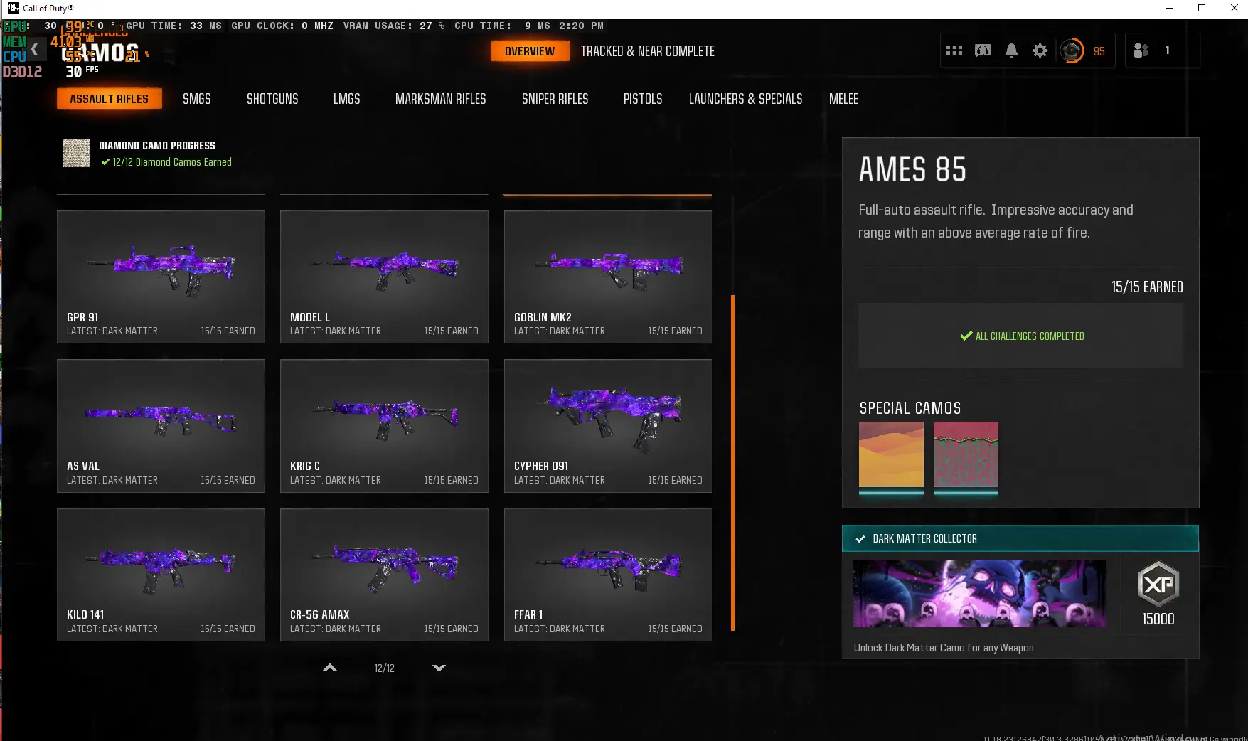Click the Dark Matter Collector checkmark
This screenshot has width=1248, height=741.
point(860,539)
